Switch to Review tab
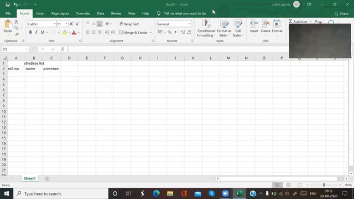Screen dimensions: 354x199 (116, 13)
